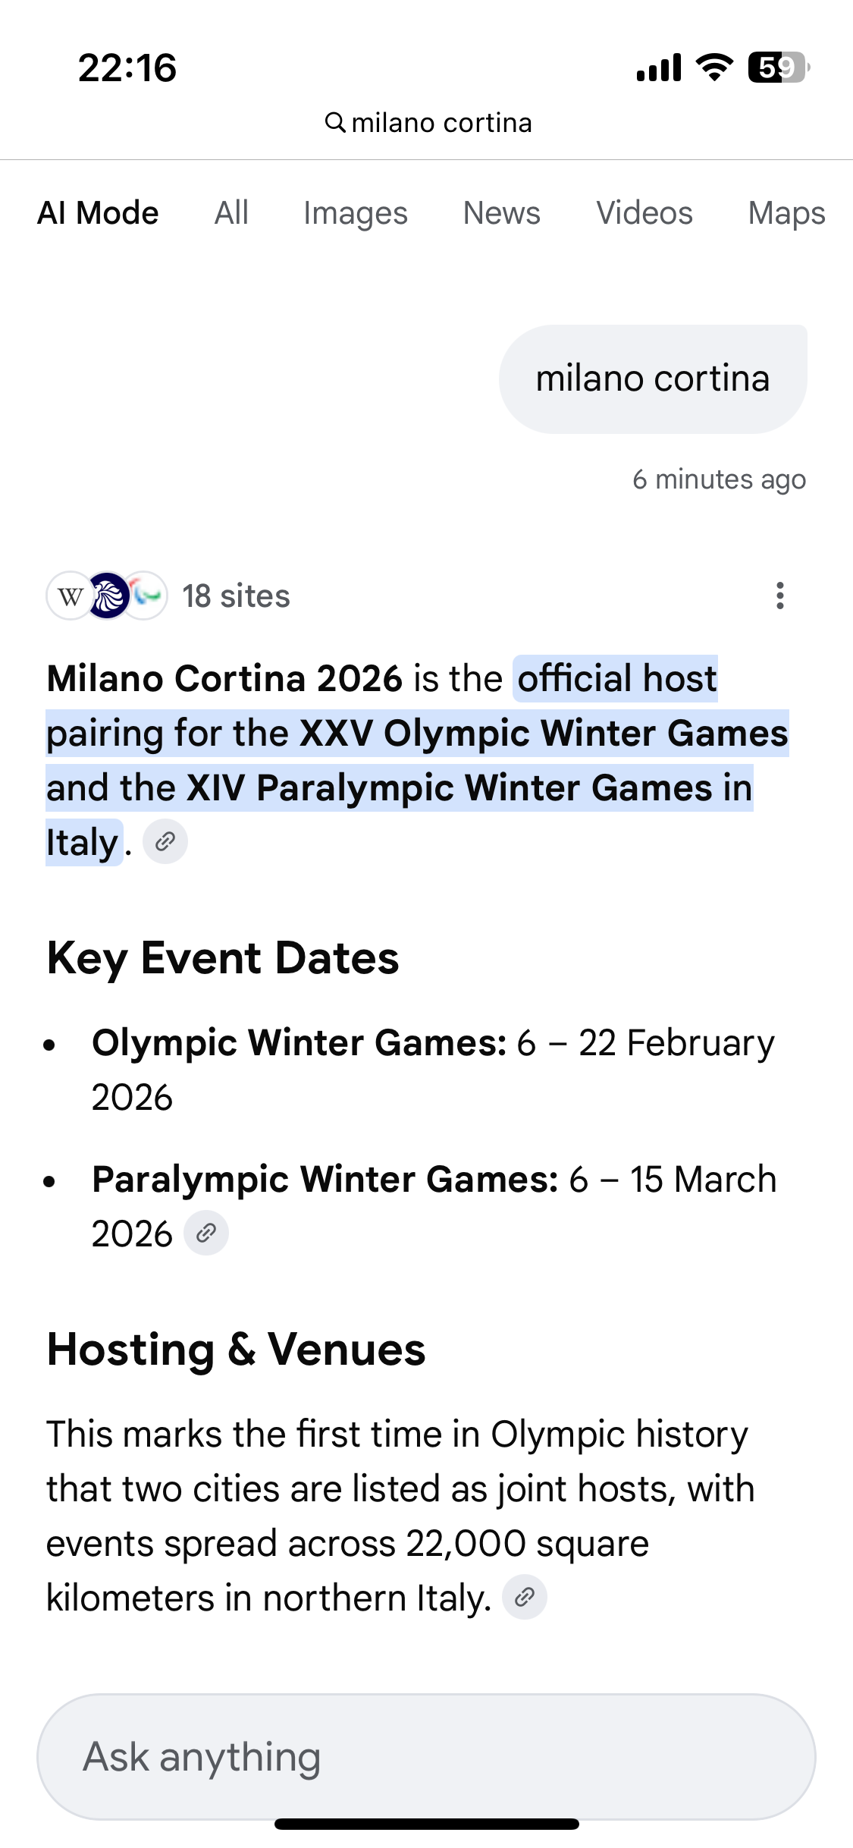Screen dimensions: 853x1848
Task: Tap the Paralympic source favicon
Action: tap(147, 596)
